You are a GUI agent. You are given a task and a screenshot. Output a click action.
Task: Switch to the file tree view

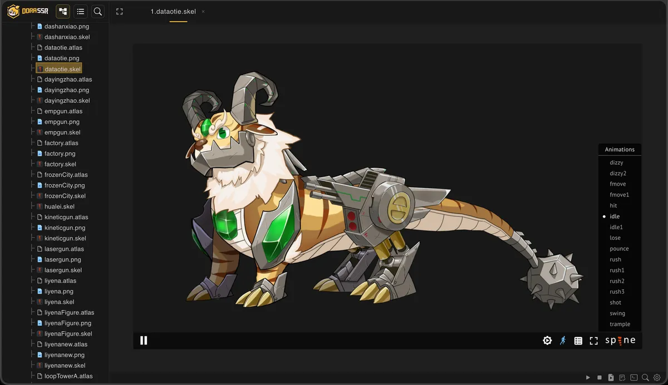(63, 11)
